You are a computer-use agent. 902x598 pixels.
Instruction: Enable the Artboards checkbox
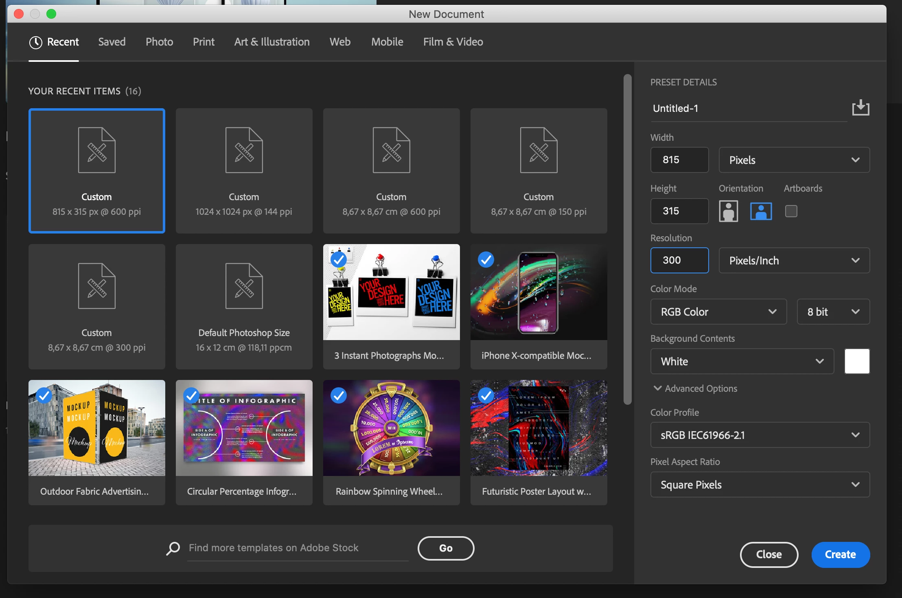[791, 211]
